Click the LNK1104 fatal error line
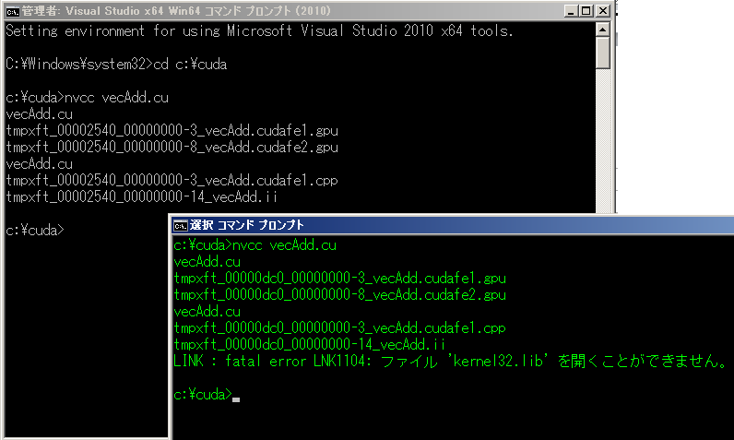This screenshot has height=440, width=734. 450,361
